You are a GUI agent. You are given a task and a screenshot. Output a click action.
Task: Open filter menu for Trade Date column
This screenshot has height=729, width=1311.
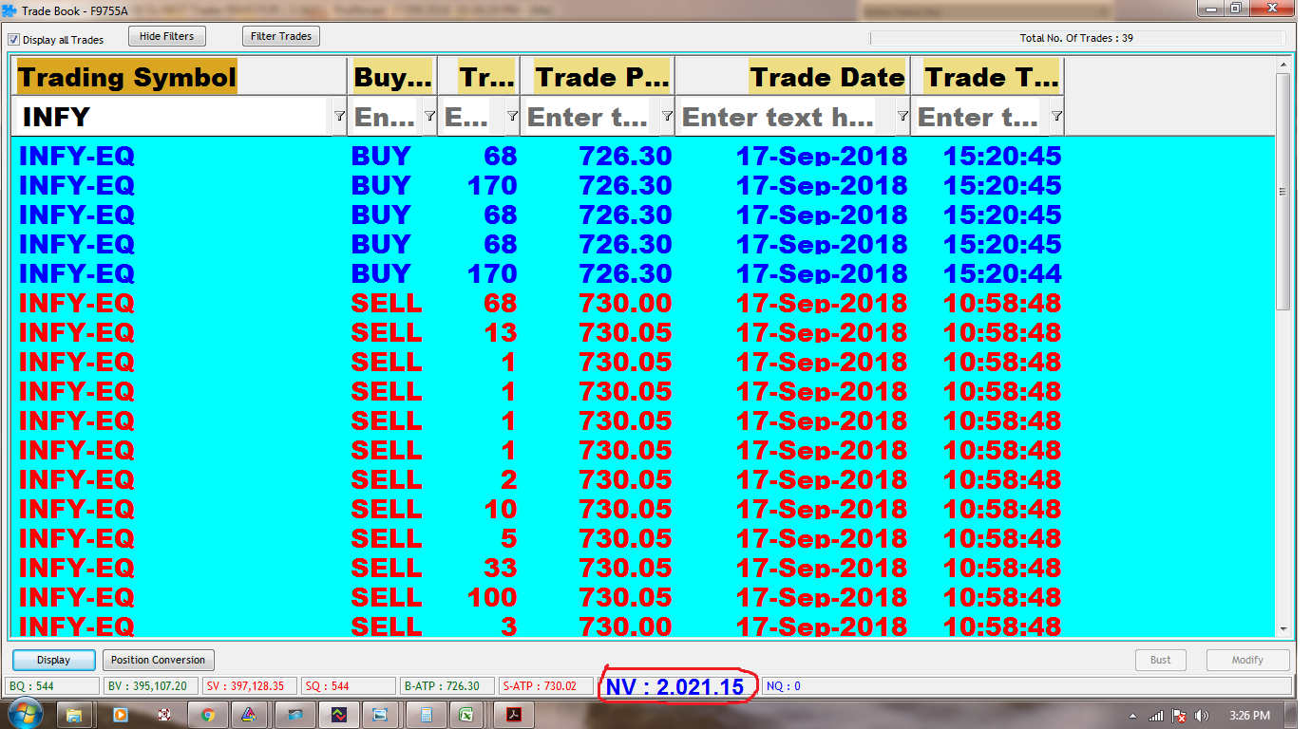[x=902, y=116]
